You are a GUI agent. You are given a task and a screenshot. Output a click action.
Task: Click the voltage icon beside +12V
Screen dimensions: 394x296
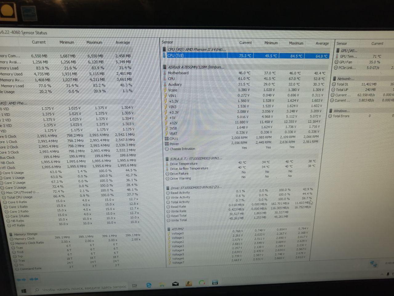(x=166, y=123)
